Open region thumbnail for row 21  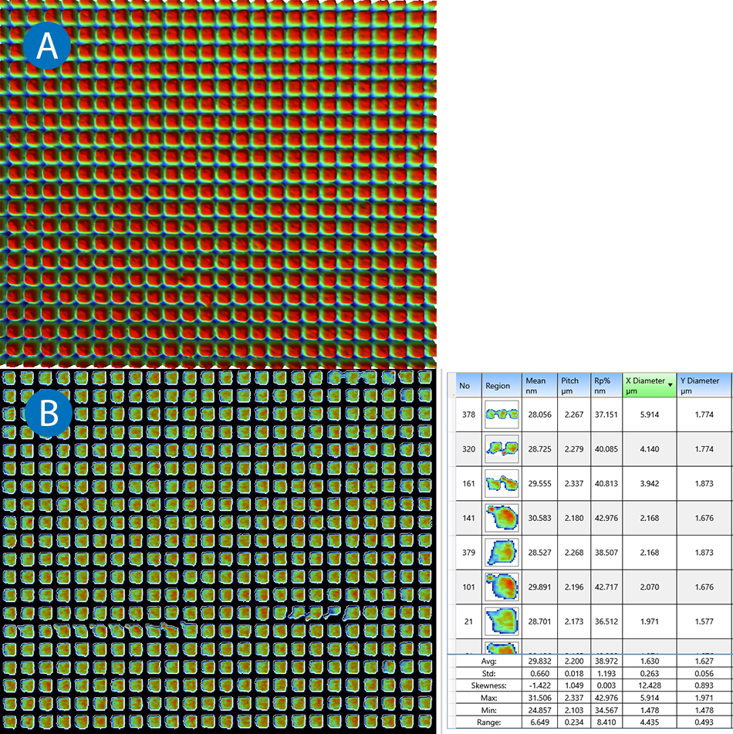point(502,621)
